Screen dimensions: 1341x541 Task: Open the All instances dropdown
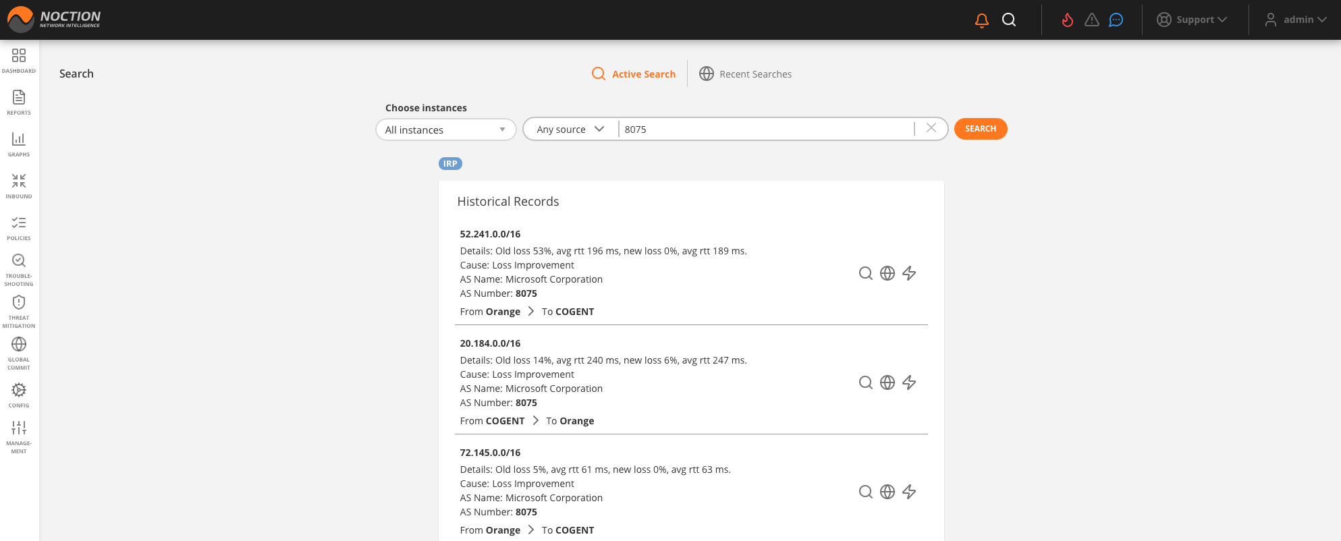point(446,130)
